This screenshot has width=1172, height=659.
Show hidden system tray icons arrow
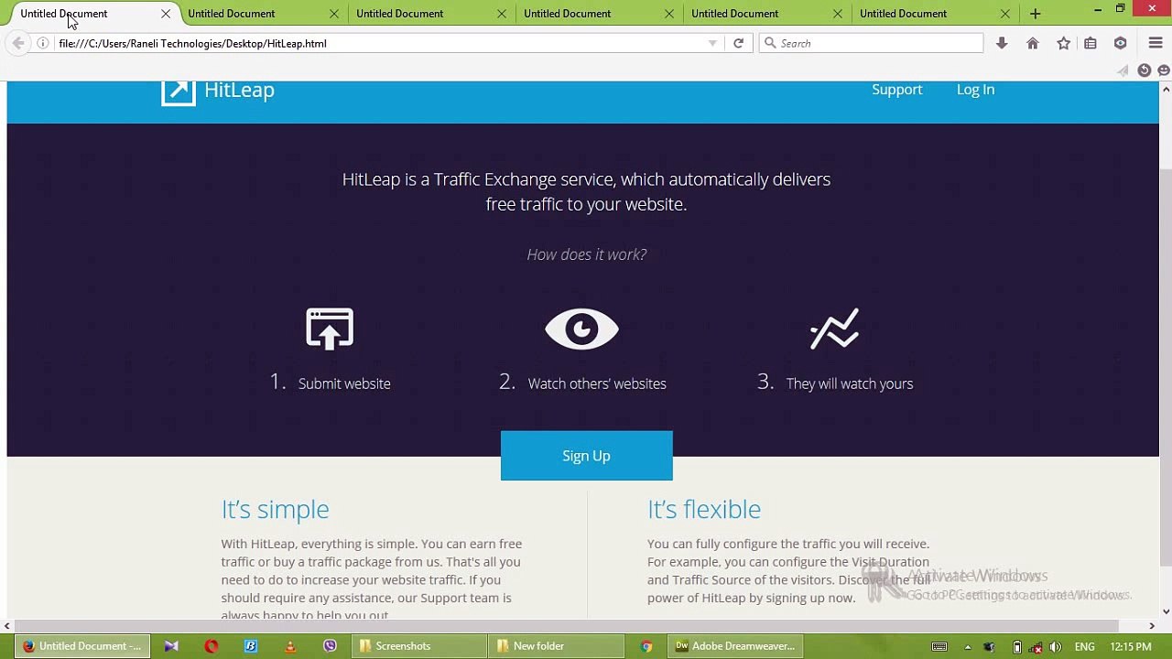(968, 647)
